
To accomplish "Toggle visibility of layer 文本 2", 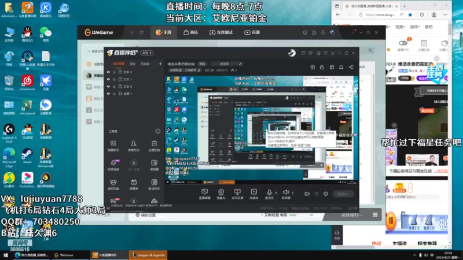I will [108, 72].
